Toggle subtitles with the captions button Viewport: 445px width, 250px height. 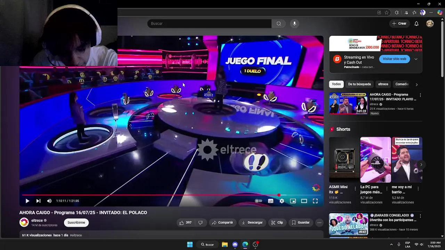(x=270, y=201)
